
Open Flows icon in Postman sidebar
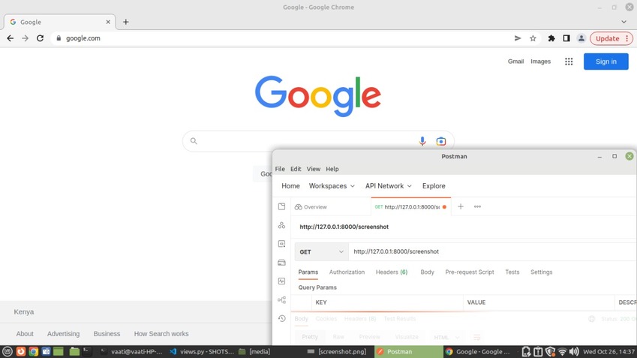(x=281, y=300)
